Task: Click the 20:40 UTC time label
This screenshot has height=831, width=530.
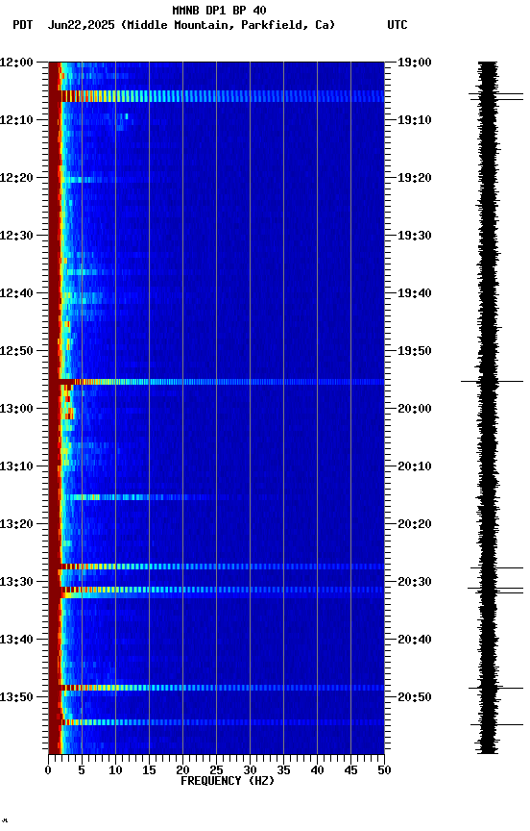Action: [415, 640]
